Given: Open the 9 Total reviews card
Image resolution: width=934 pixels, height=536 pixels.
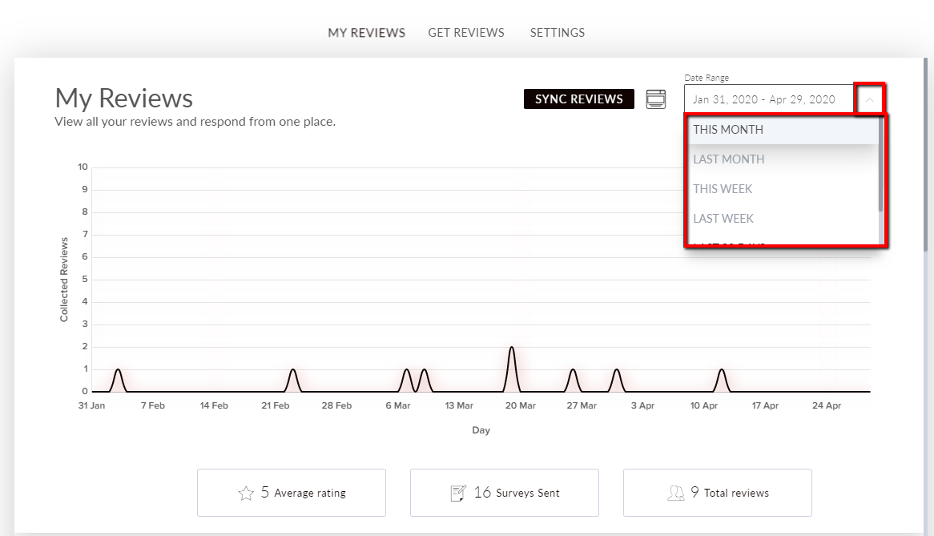Looking at the screenshot, I should pos(717,493).
